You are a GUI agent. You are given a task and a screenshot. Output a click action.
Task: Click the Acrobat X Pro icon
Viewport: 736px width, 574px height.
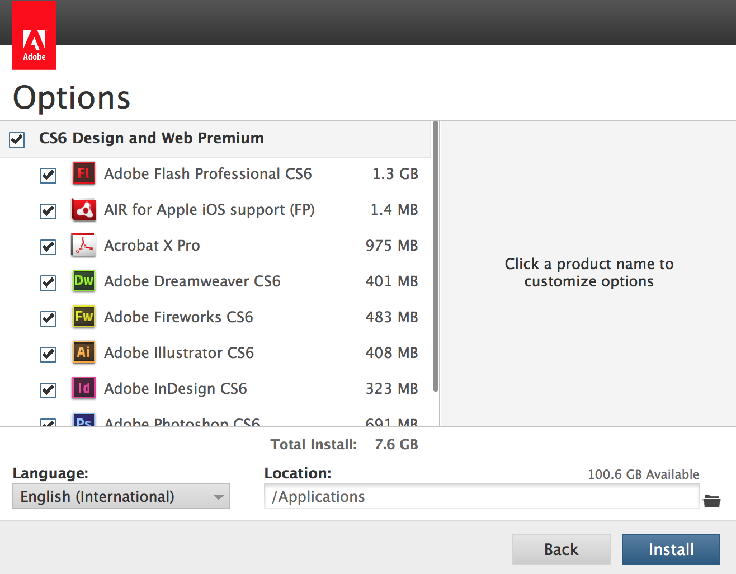(x=84, y=246)
